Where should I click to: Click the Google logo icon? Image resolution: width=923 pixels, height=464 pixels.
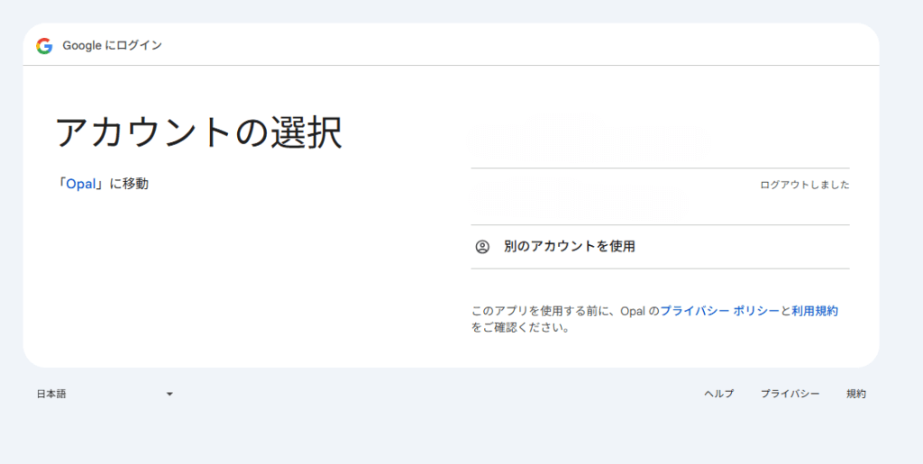tap(44, 46)
